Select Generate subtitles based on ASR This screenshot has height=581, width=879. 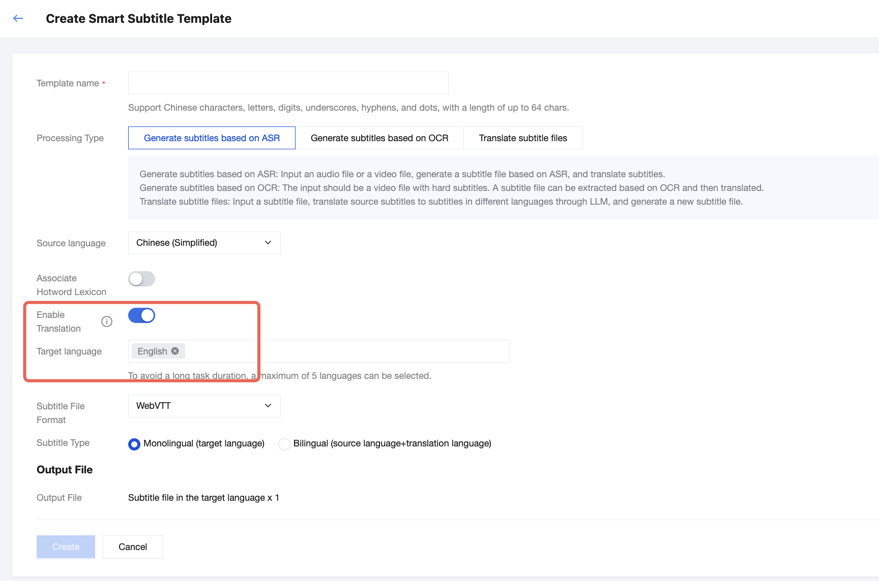tap(212, 138)
